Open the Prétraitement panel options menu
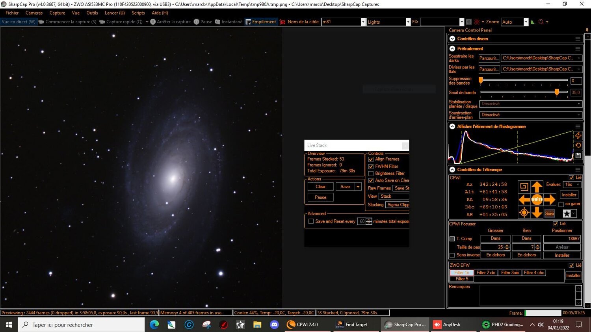The height and width of the screenshot is (332, 591). point(578,49)
